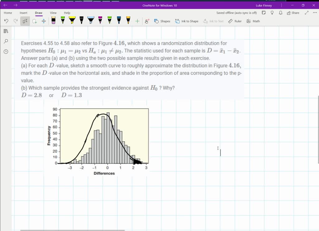319x231 pixels.
Task: Add a new pen with the plus button
Action: pyautogui.click(x=137, y=21)
